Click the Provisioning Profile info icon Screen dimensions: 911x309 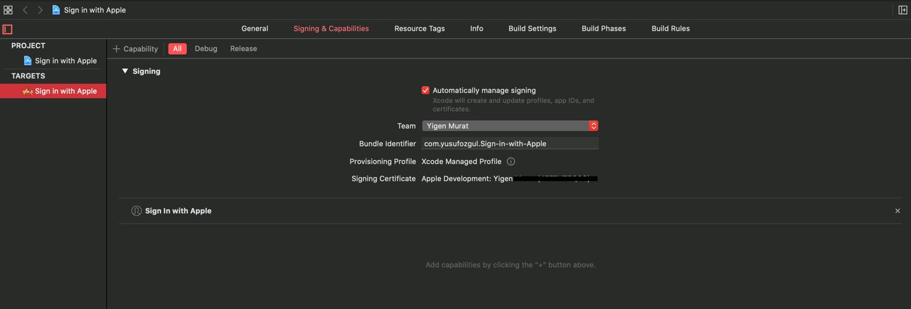[x=511, y=162]
